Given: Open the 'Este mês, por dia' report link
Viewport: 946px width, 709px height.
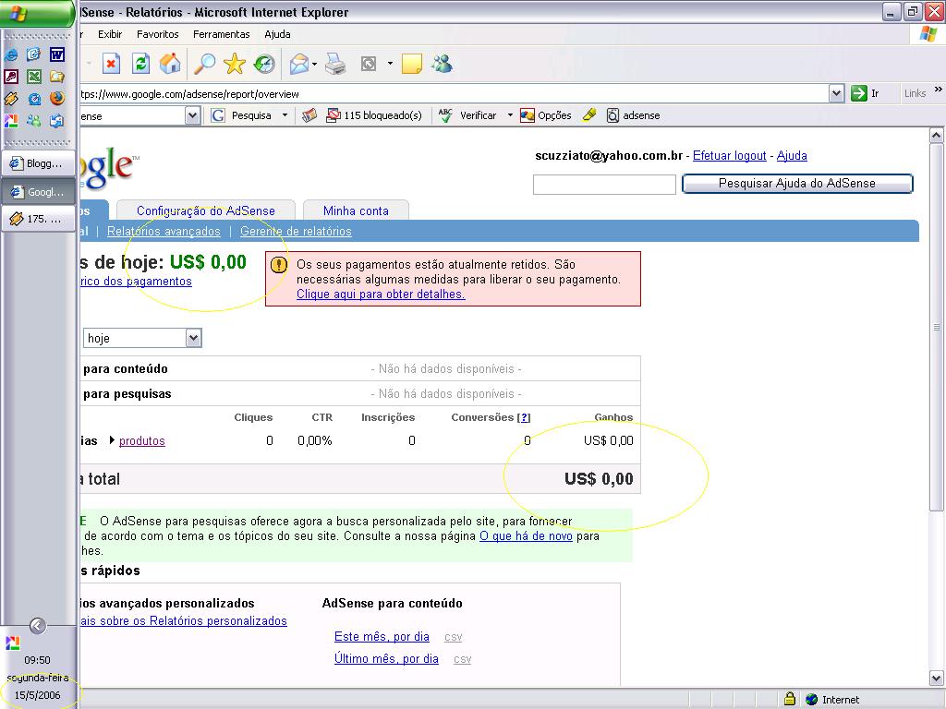Looking at the screenshot, I should tap(382, 637).
